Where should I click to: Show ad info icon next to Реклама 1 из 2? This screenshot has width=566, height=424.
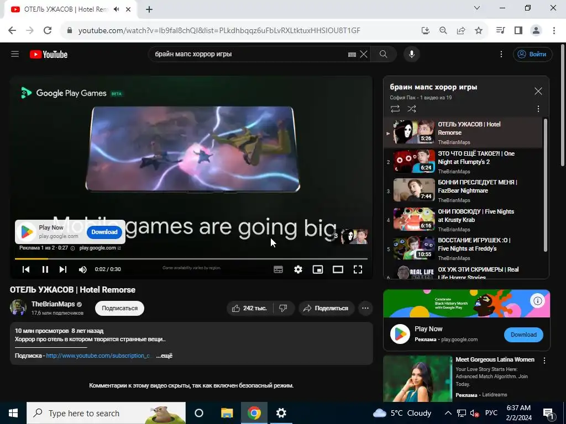[x=72, y=248]
